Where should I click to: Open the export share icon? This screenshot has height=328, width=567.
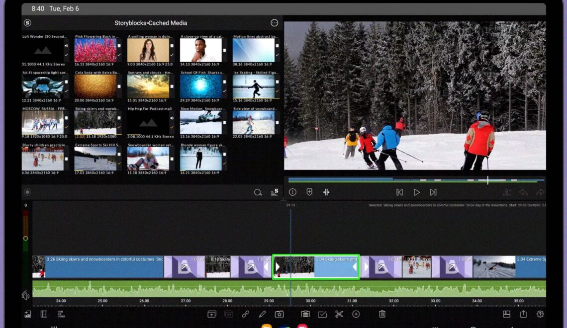523,314
